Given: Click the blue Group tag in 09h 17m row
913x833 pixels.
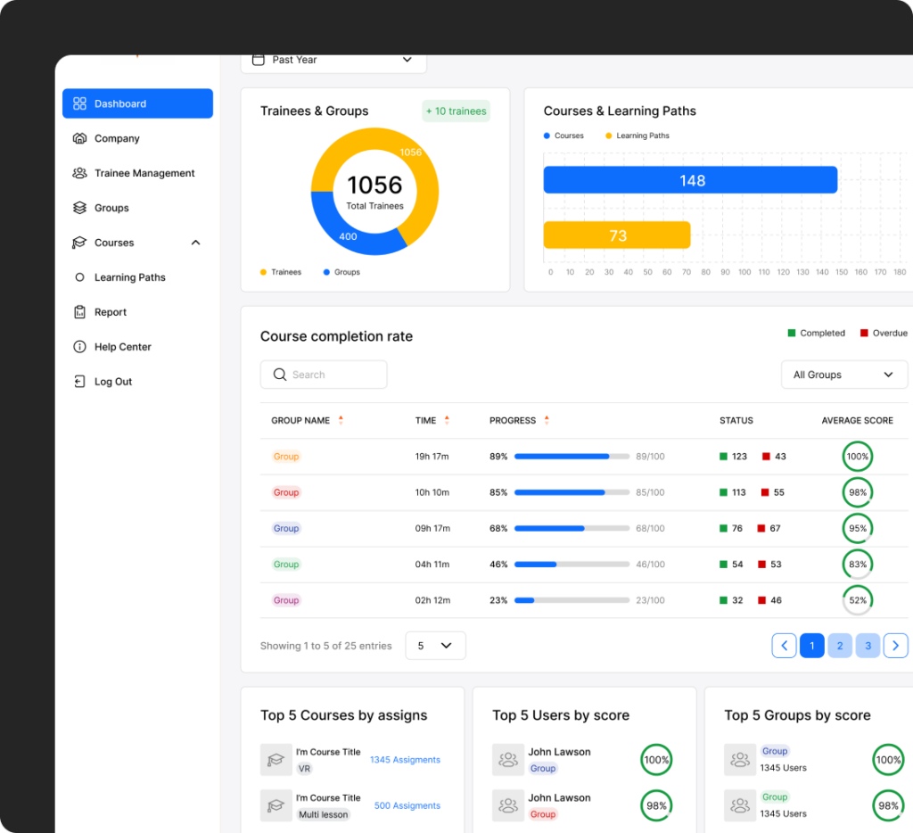Looking at the screenshot, I should click(x=286, y=528).
